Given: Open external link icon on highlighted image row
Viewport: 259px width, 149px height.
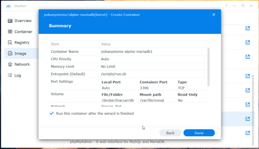Looking at the screenshot, I should pos(248,119).
